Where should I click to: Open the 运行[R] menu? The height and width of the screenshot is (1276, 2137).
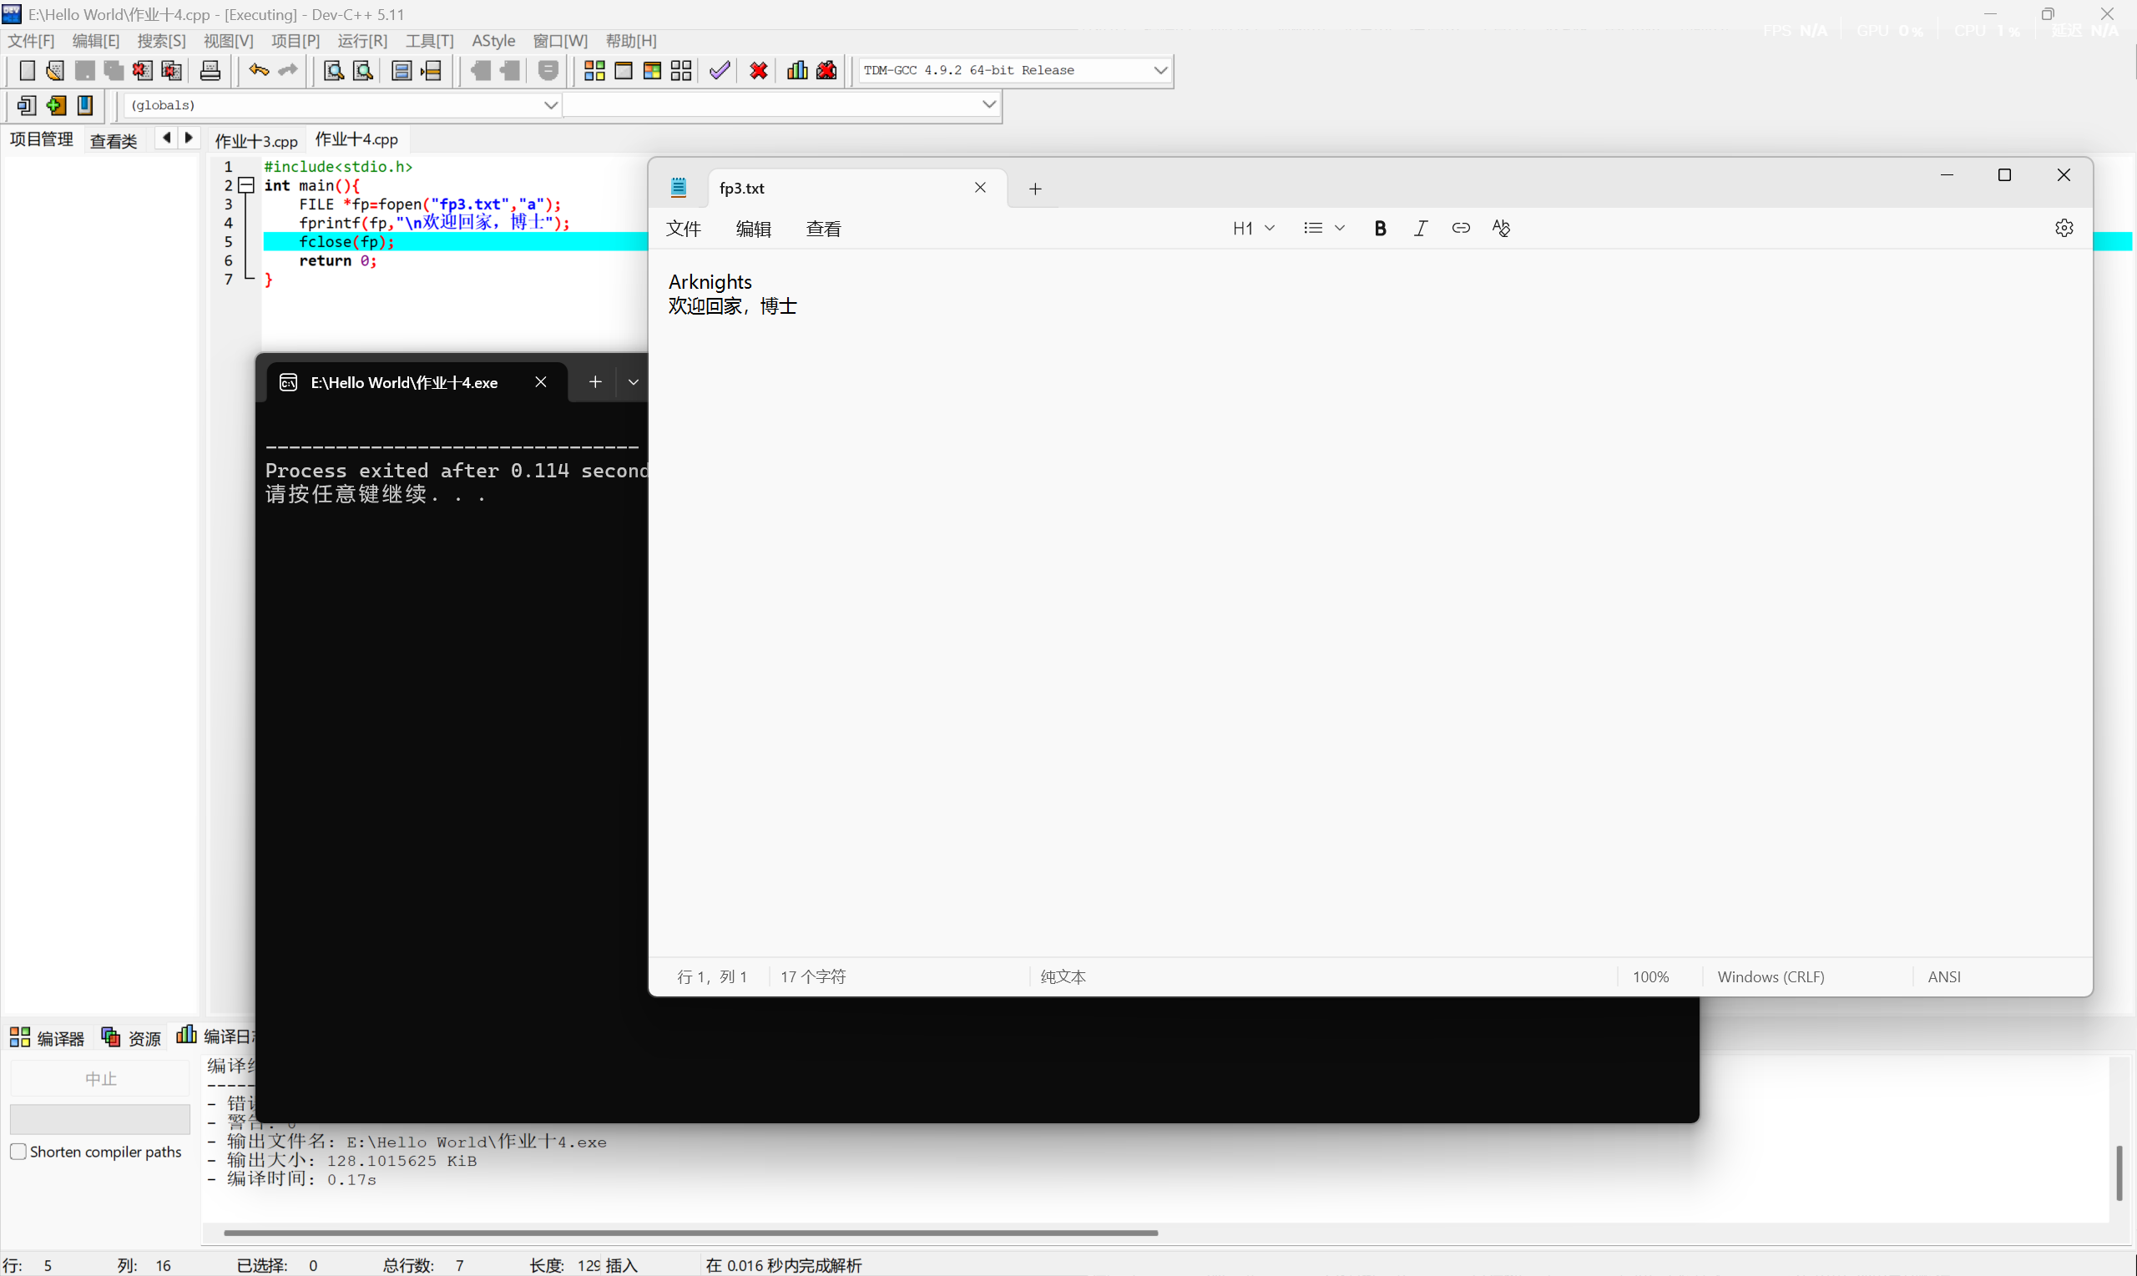coord(362,40)
